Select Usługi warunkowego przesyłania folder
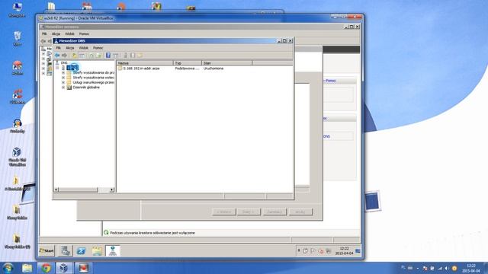Screen dimensions: 488x274 [93, 82]
